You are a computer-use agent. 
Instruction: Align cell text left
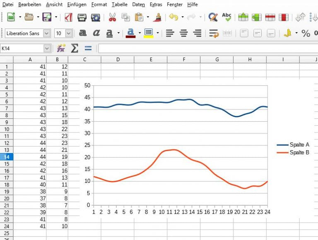pyautogui.click(x=170, y=33)
